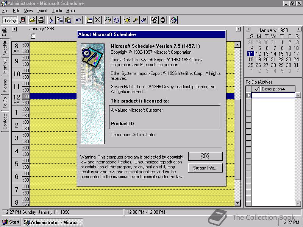Toggle the Reminder bell icon
303x227 pixels.
pos(127,20)
